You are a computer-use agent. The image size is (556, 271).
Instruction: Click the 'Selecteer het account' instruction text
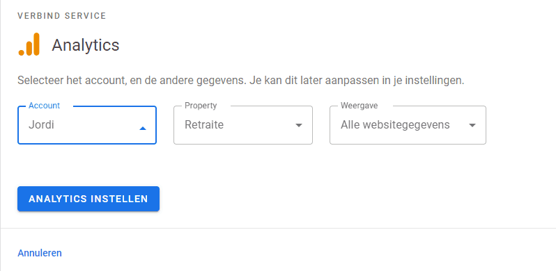(241, 81)
